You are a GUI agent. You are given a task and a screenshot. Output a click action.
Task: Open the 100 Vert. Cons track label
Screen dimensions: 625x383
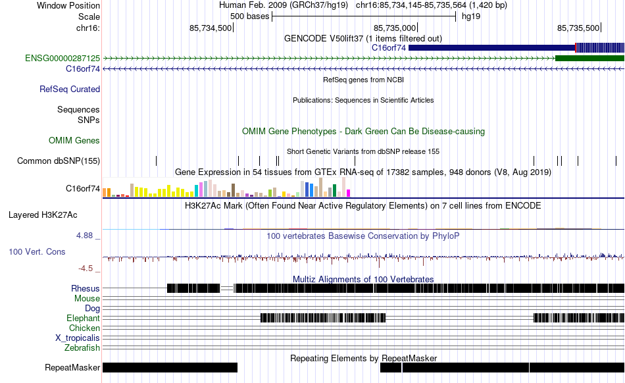(x=37, y=251)
